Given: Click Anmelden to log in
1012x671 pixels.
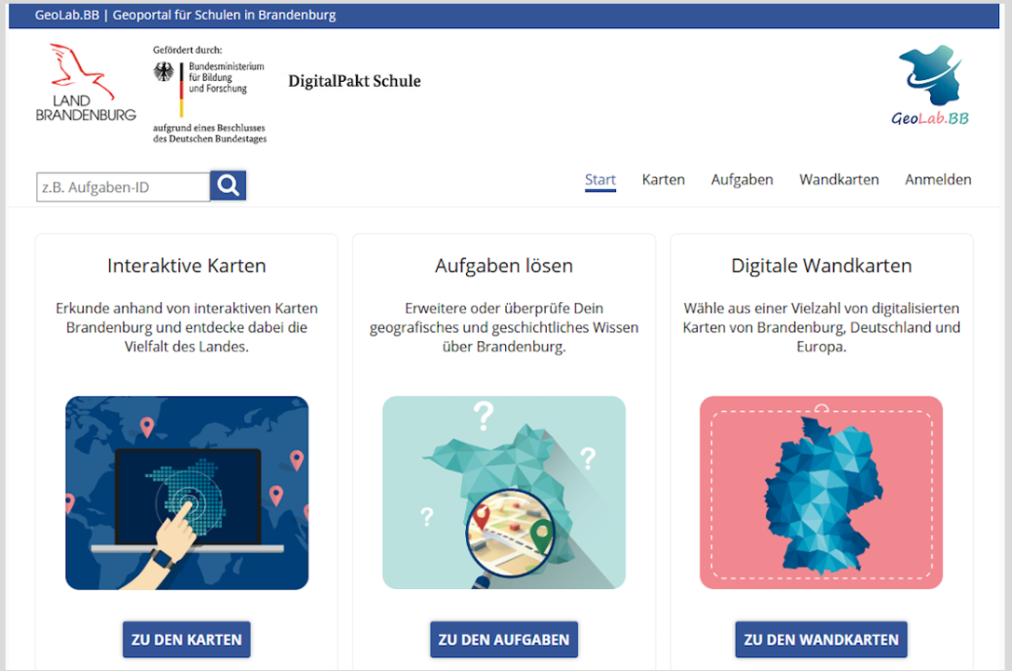Looking at the screenshot, I should click(x=937, y=180).
